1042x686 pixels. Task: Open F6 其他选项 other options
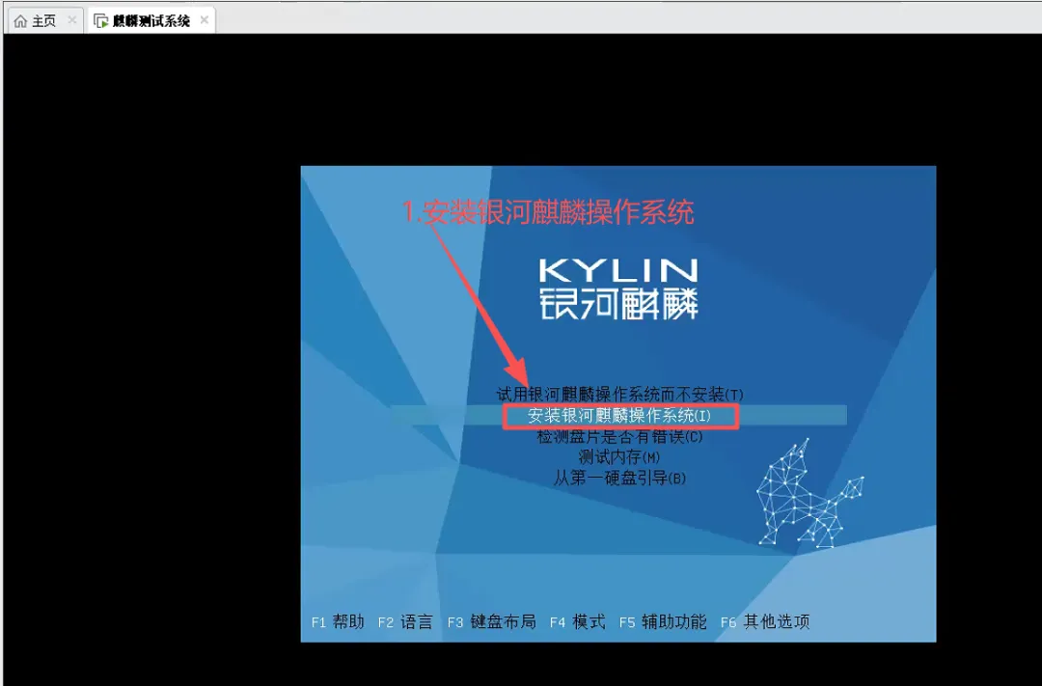tap(765, 622)
